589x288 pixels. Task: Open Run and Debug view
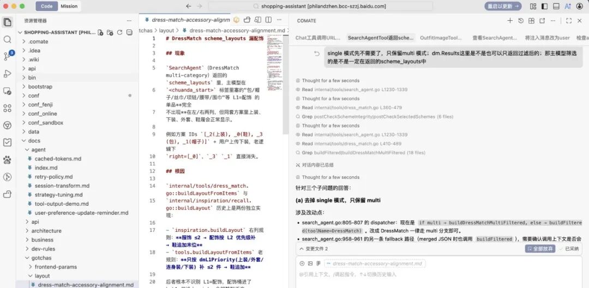click(x=7, y=74)
